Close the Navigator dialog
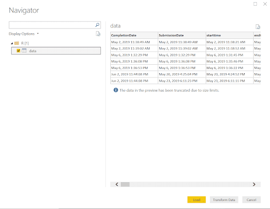The width and height of the screenshot is (270, 209). (x=265, y=4)
